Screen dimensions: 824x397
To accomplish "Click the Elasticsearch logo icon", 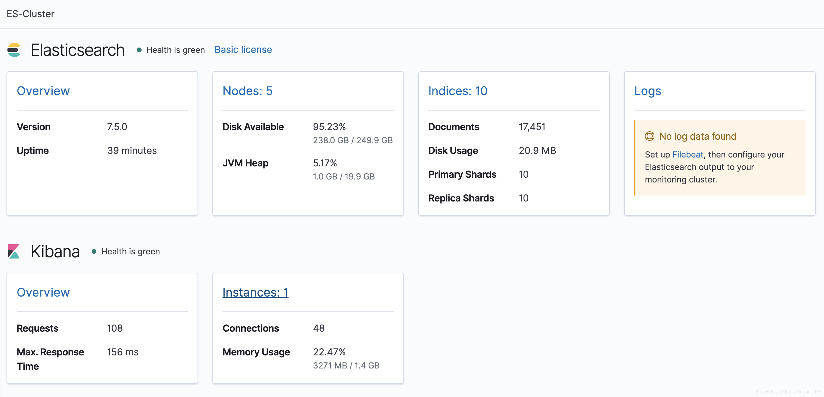I will (x=14, y=50).
